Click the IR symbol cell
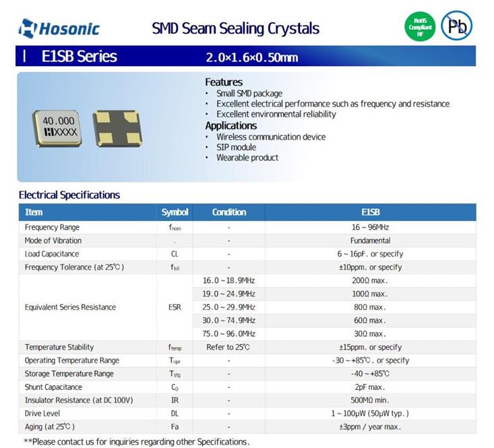The height and width of the screenshot is (448, 494). click(x=175, y=400)
